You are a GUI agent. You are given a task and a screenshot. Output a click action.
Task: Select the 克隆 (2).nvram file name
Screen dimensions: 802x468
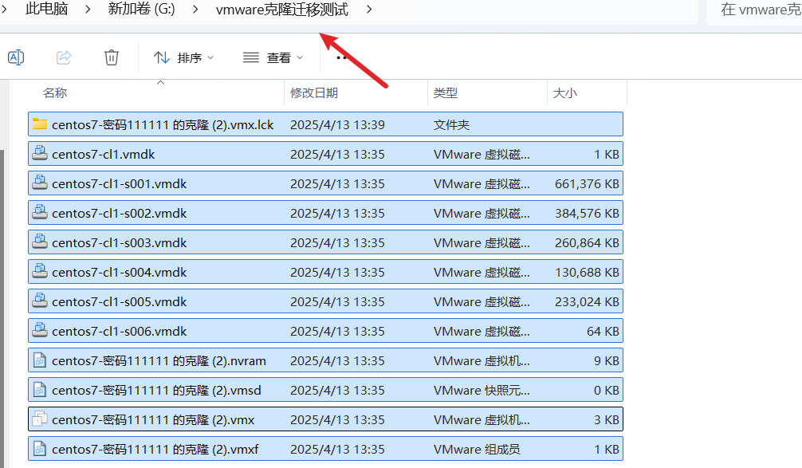pyautogui.click(x=159, y=360)
